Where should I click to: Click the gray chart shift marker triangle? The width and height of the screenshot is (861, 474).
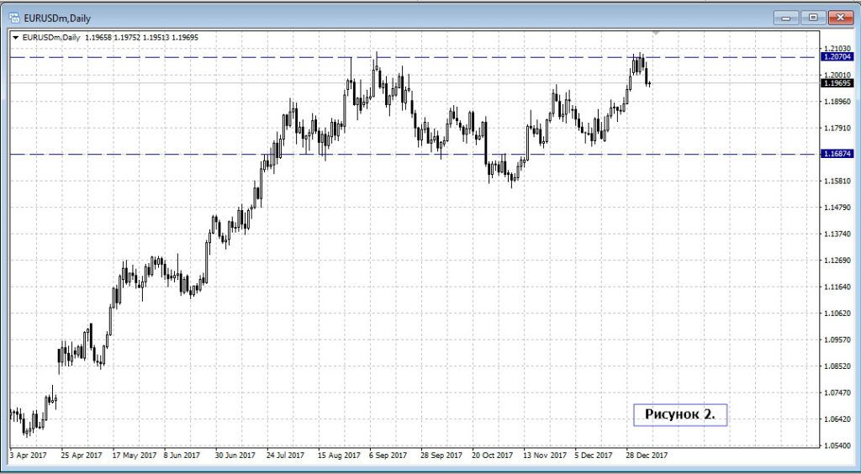tap(654, 34)
